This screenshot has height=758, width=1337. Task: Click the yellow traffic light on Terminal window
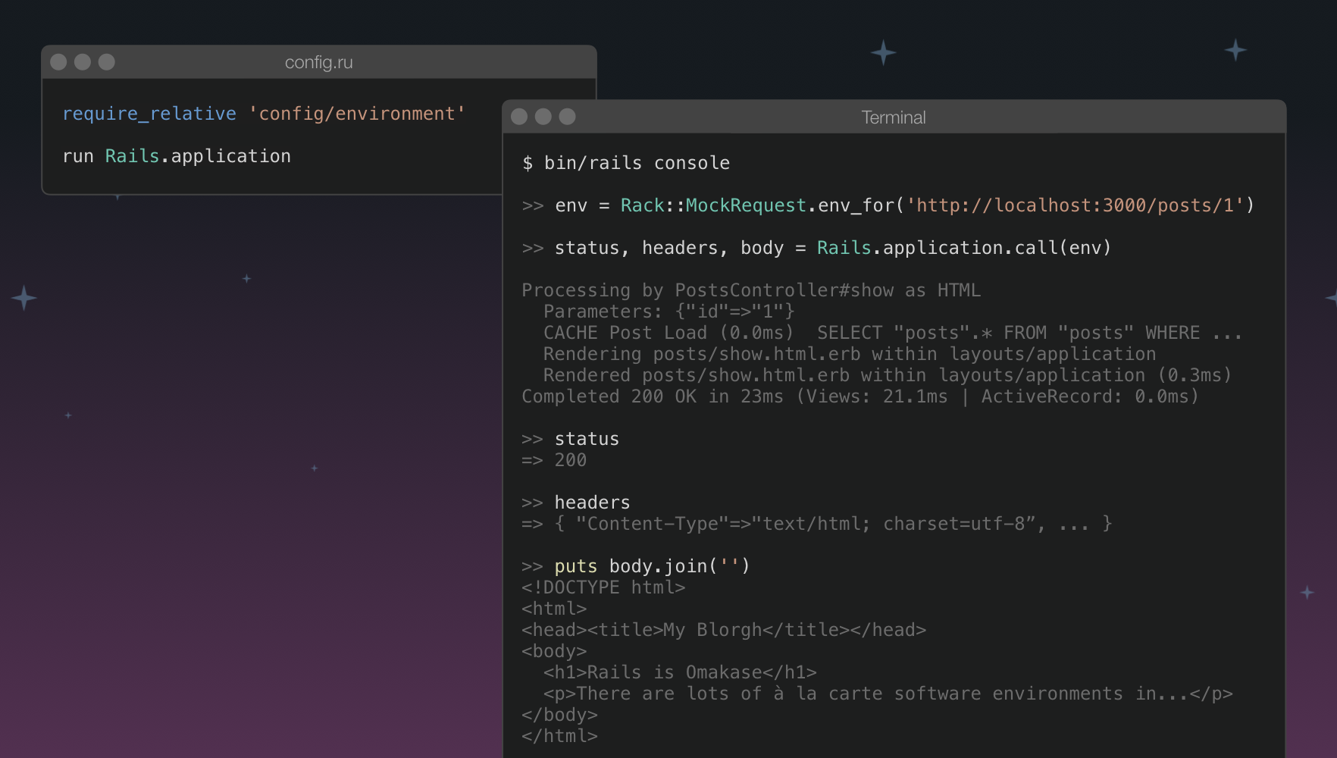tap(543, 117)
